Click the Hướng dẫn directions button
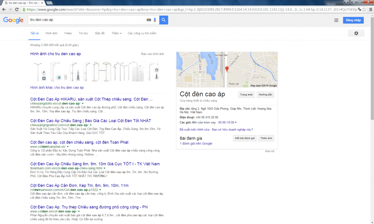The image size is (374, 224). [266, 95]
